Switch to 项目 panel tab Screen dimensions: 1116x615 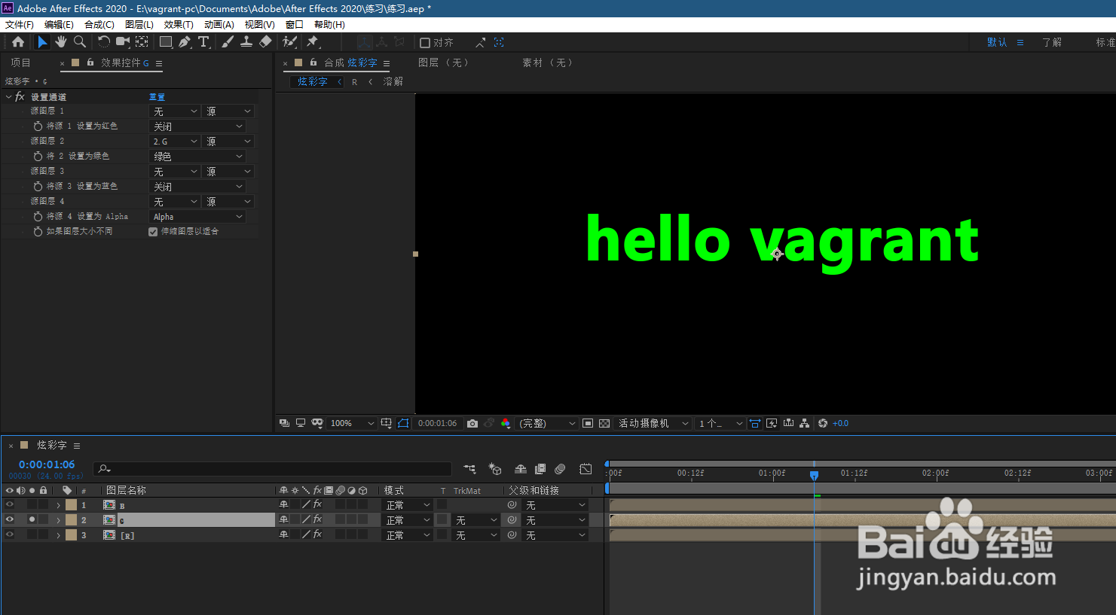click(x=20, y=62)
